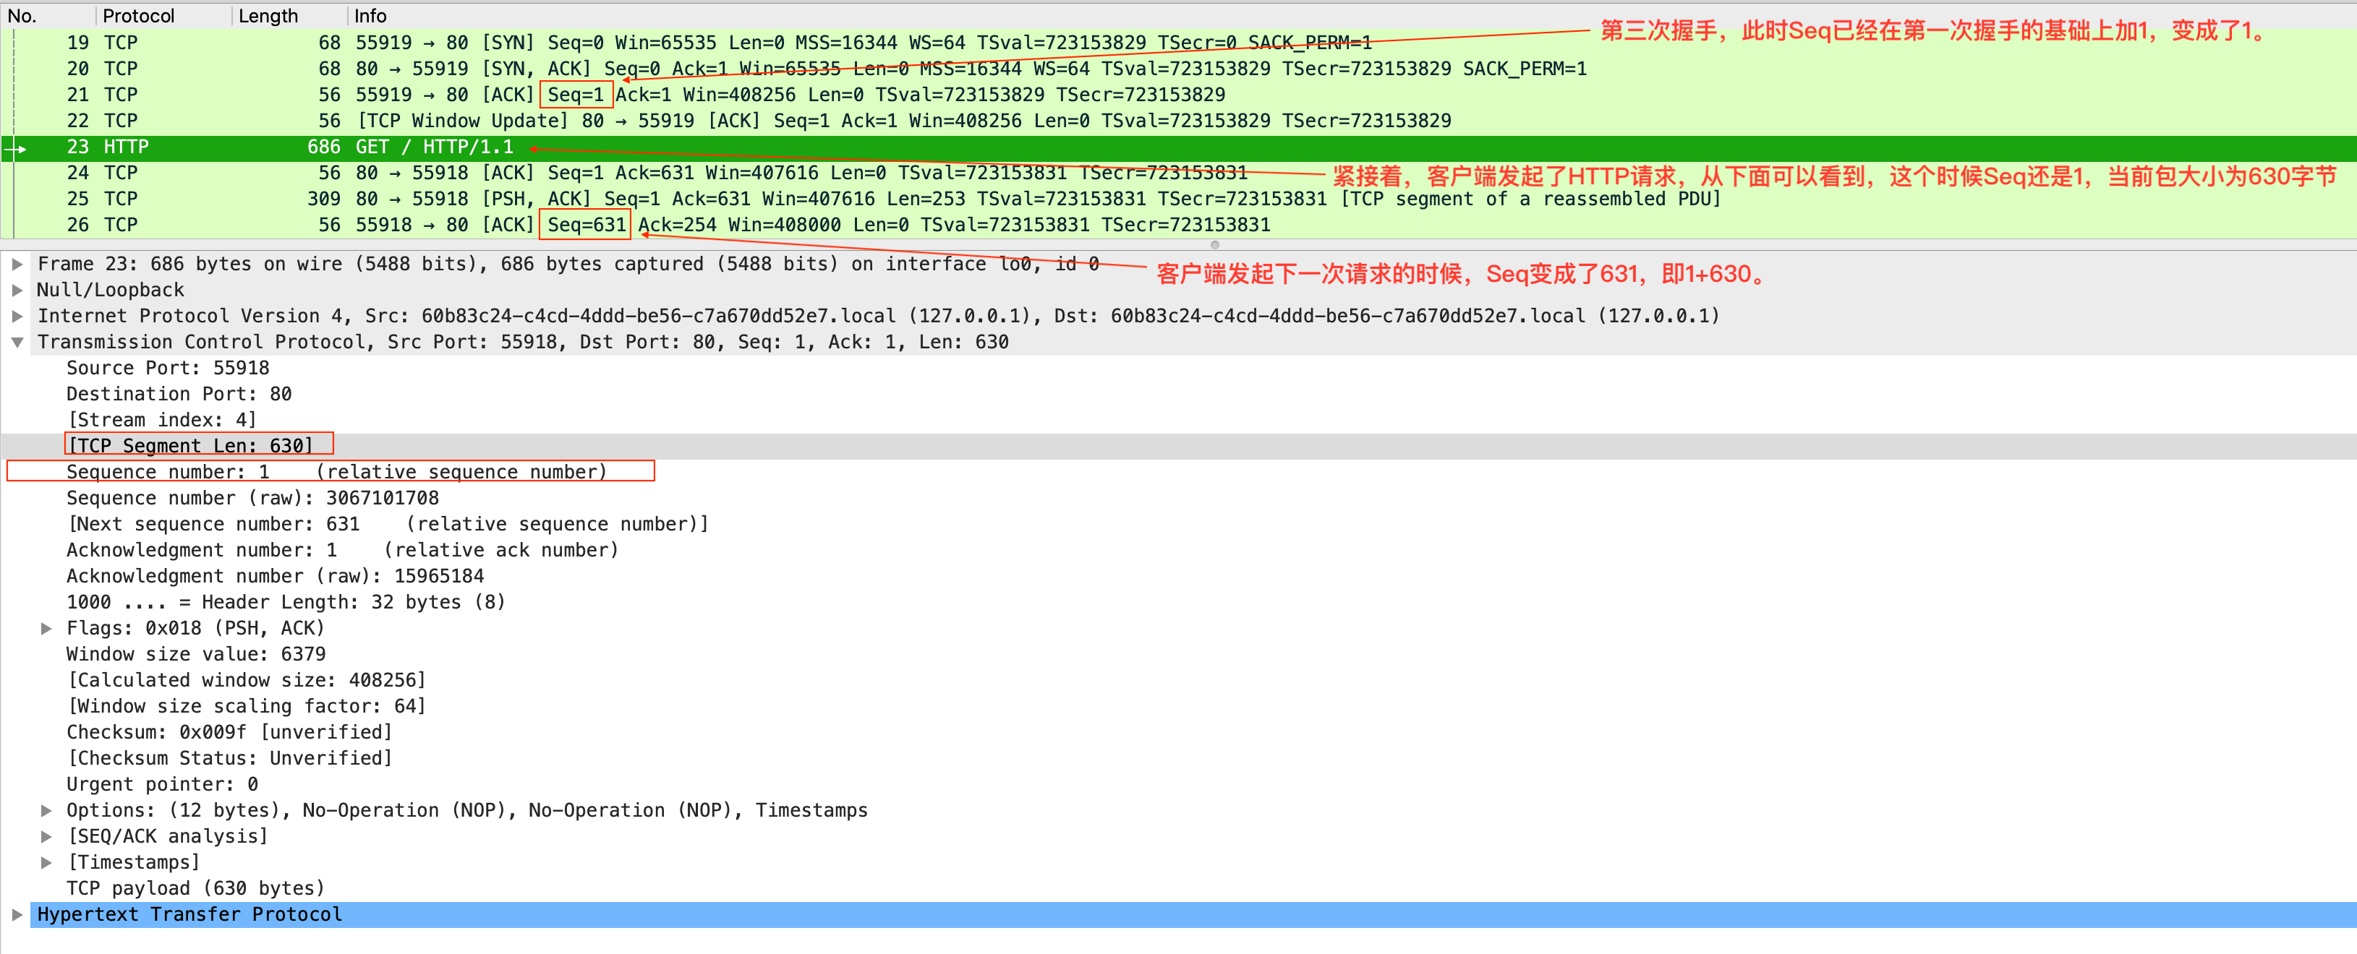The width and height of the screenshot is (2357, 954).
Task: Collapse the Transmission Control Protocol section
Action: (x=17, y=342)
